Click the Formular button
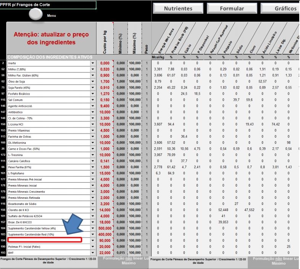This screenshot has width=300, height=269. click(232, 8)
